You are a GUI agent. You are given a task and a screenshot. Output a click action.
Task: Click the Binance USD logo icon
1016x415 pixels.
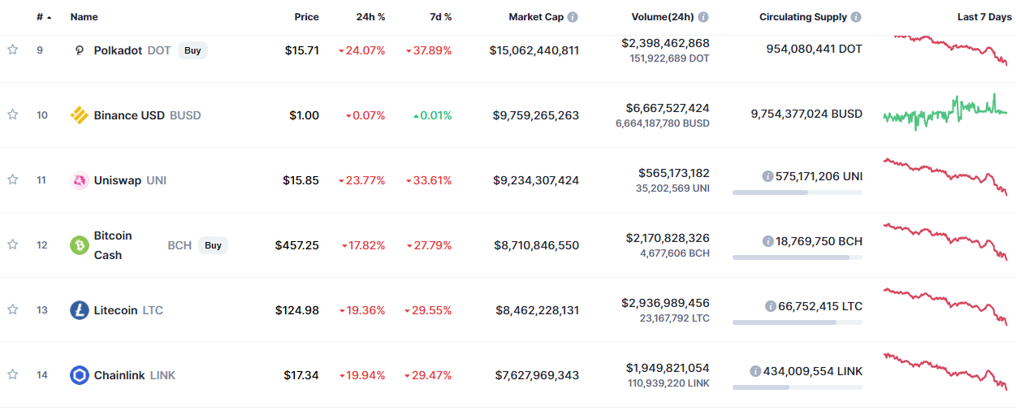click(79, 115)
